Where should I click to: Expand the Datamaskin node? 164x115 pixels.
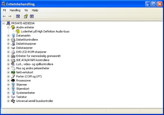click(8, 36)
